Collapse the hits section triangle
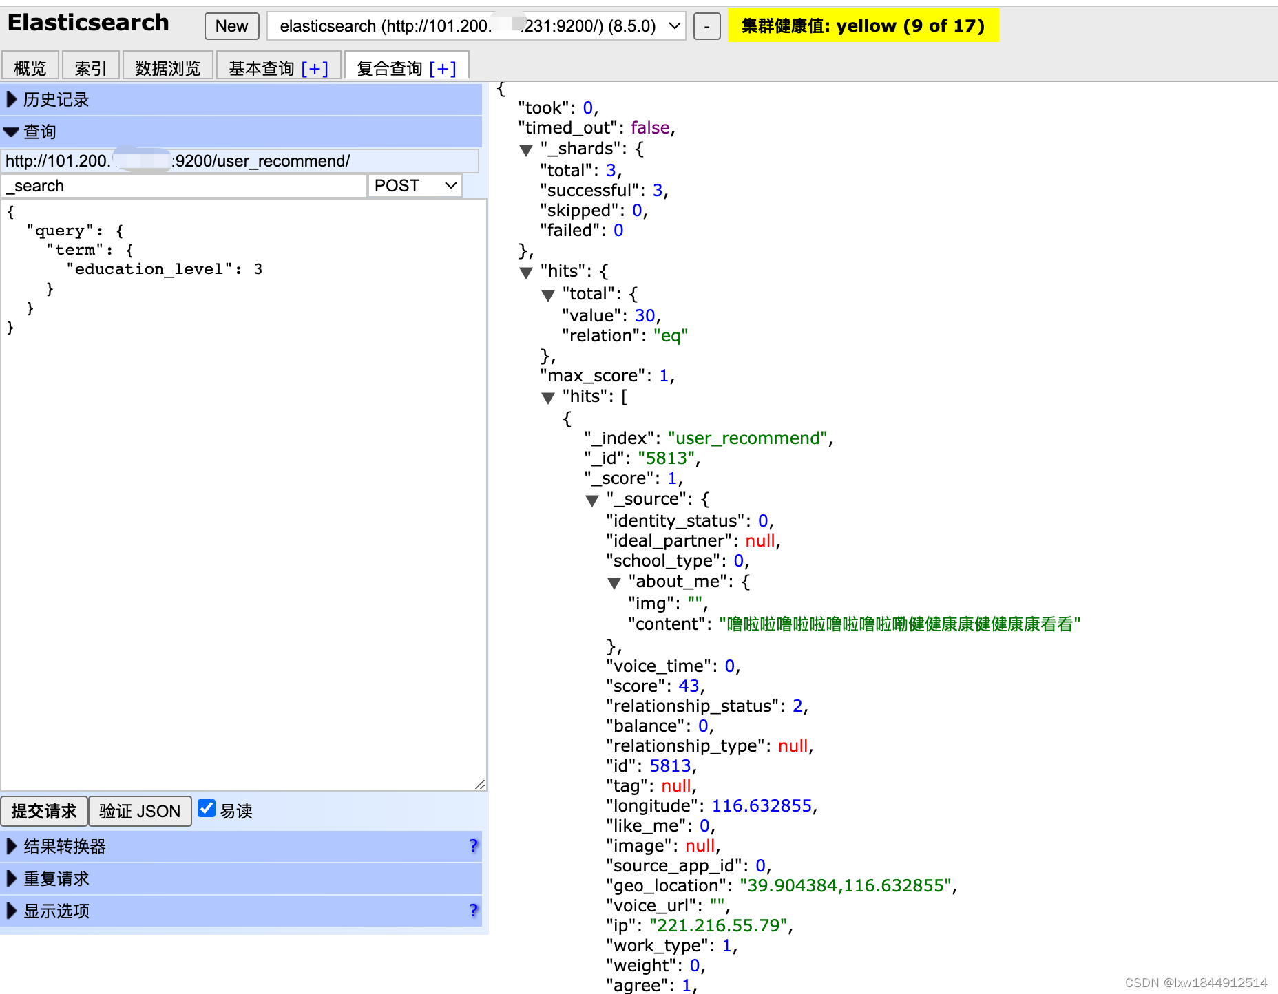This screenshot has height=994, width=1278. [x=527, y=272]
